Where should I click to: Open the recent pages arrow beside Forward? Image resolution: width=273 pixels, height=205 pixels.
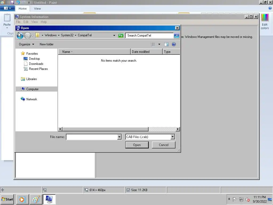coord(33,36)
